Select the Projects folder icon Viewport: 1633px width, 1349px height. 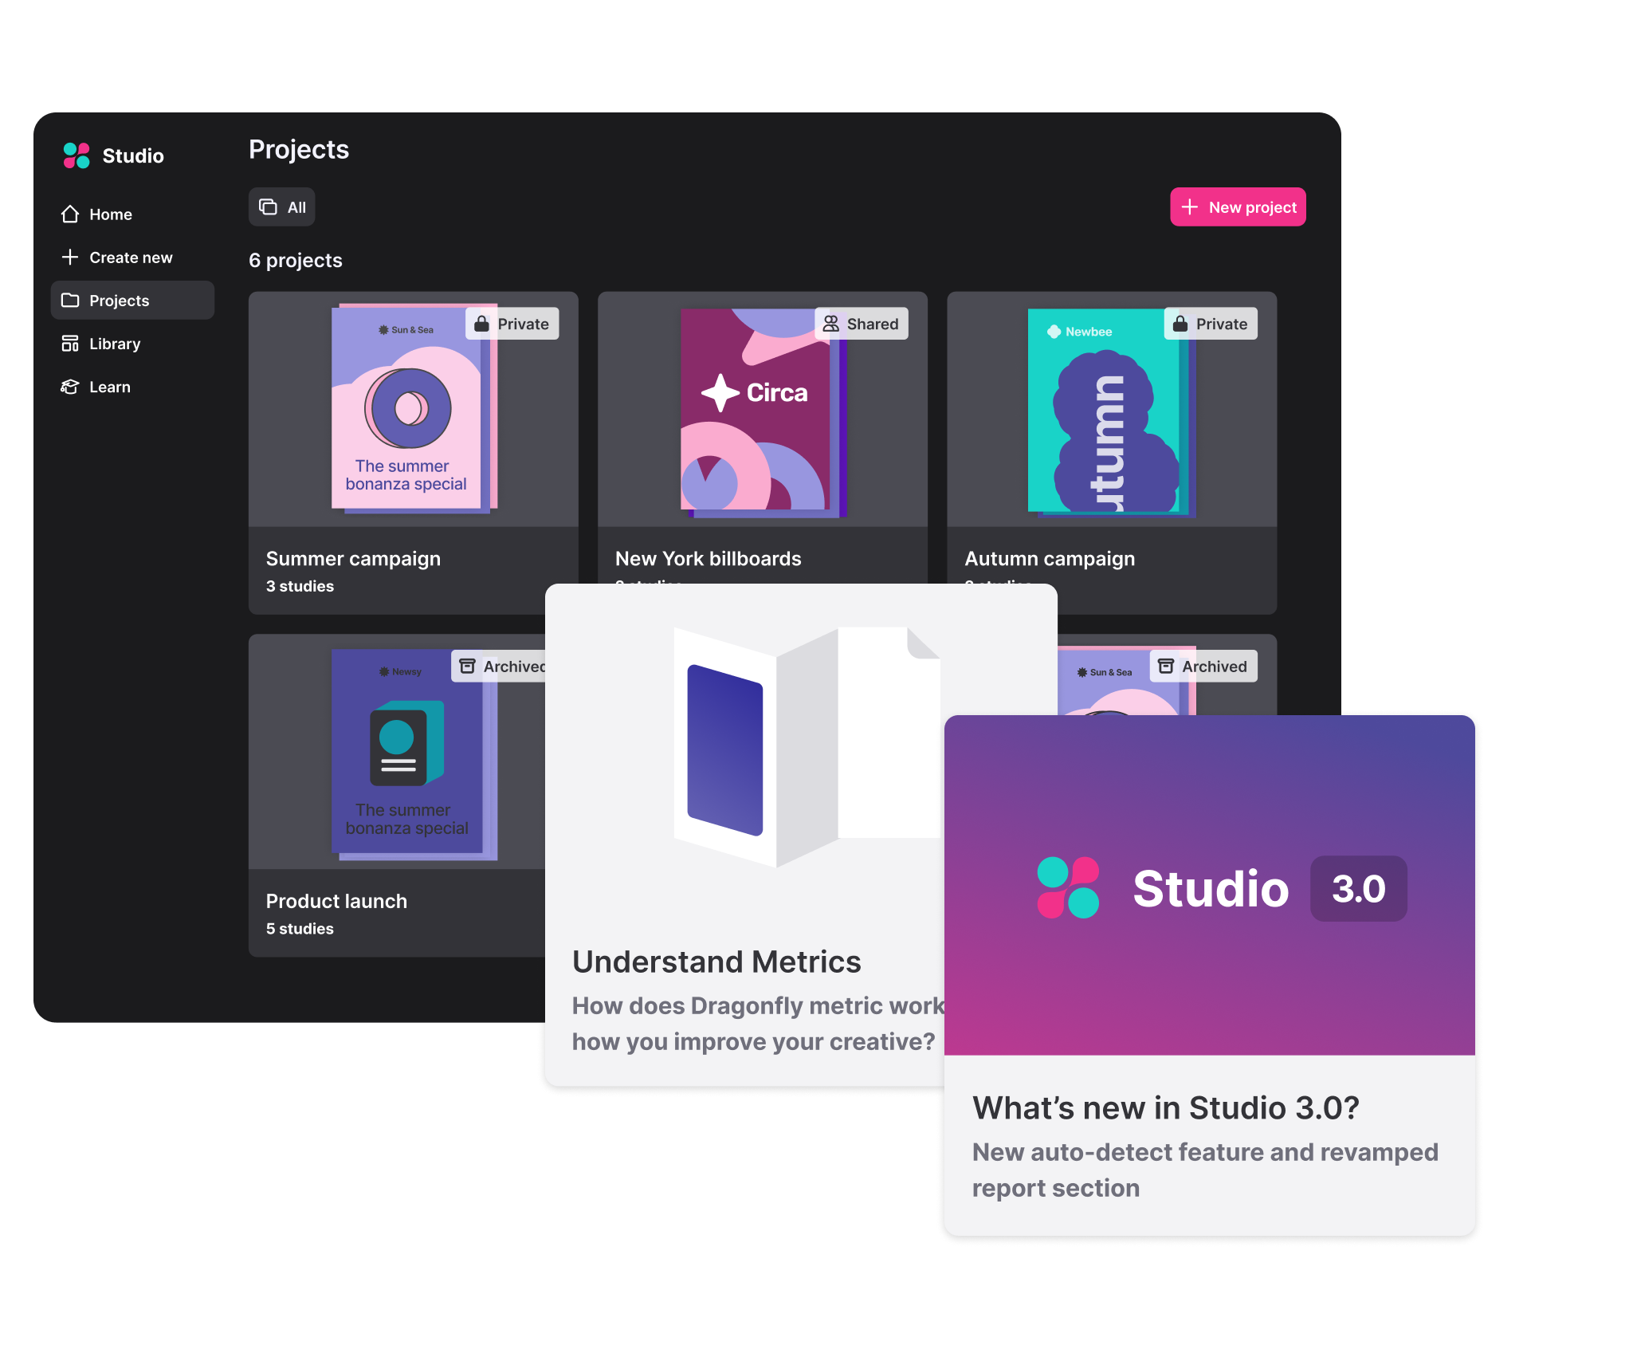70,300
